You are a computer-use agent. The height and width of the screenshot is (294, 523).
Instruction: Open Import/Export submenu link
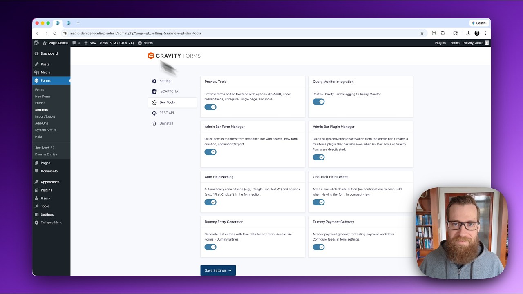click(45, 116)
